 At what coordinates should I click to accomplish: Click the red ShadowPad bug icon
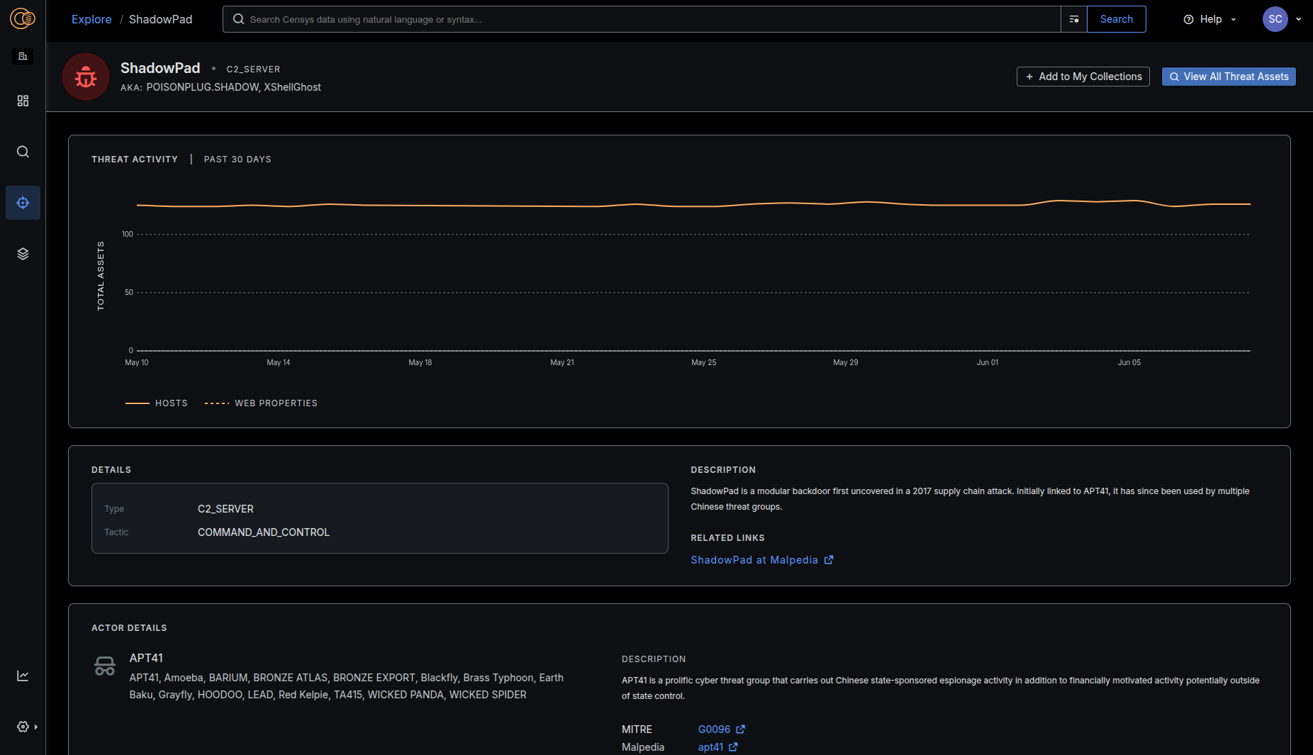click(86, 77)
